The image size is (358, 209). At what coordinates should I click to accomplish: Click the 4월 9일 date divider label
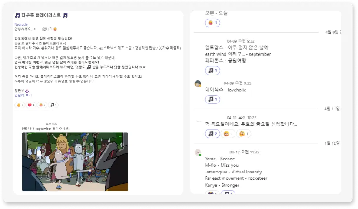(x=333, y=32)
